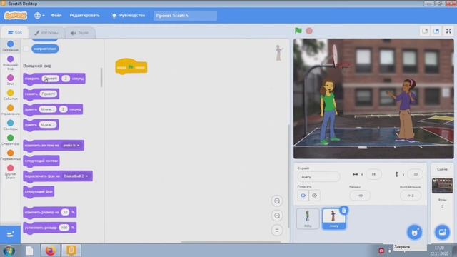457x257 pixels.
Task: Hide the sprite with crossed eye button
Action: pyautogui.click(x=314, y=196)
